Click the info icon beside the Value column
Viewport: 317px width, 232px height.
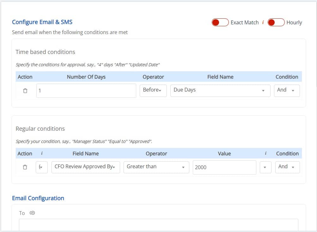265,153
